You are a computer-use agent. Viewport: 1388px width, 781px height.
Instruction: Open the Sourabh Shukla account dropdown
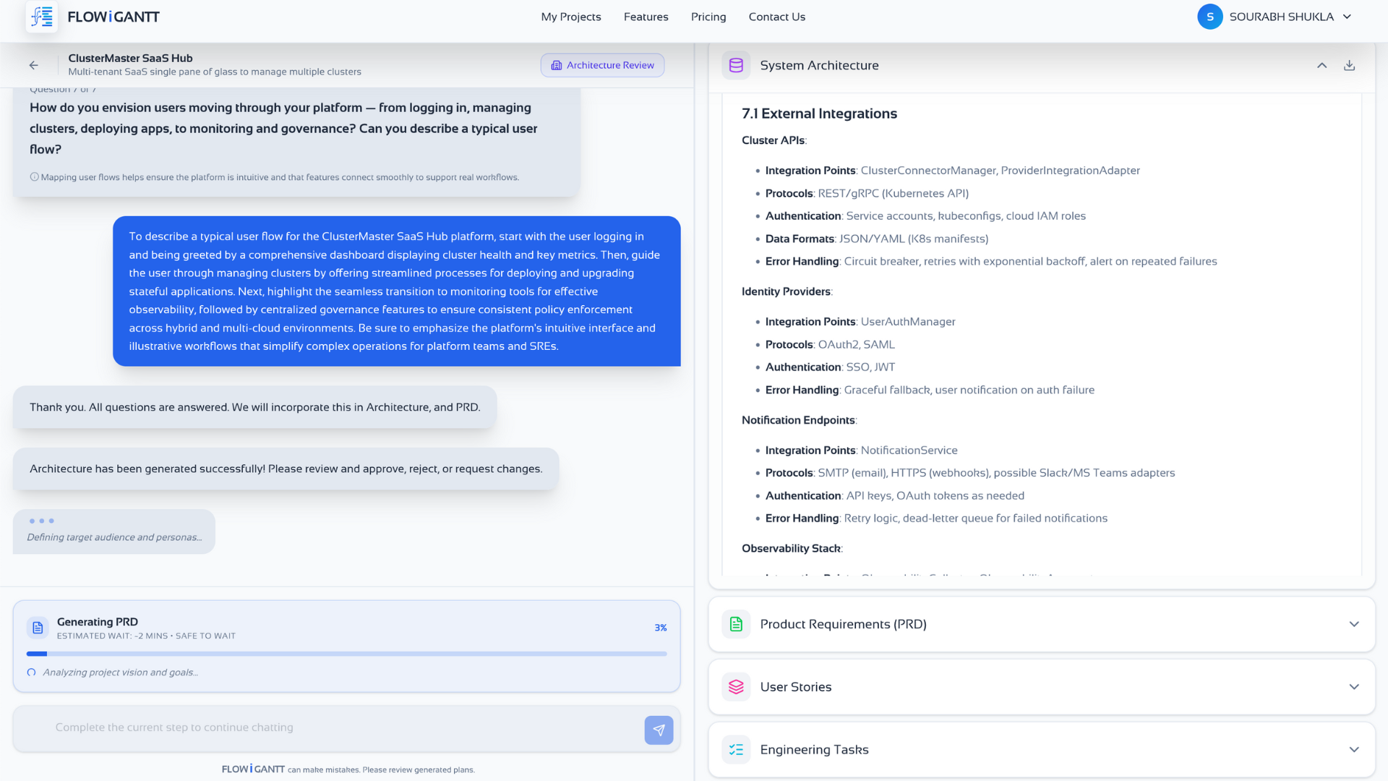(x=1347, y=17)
